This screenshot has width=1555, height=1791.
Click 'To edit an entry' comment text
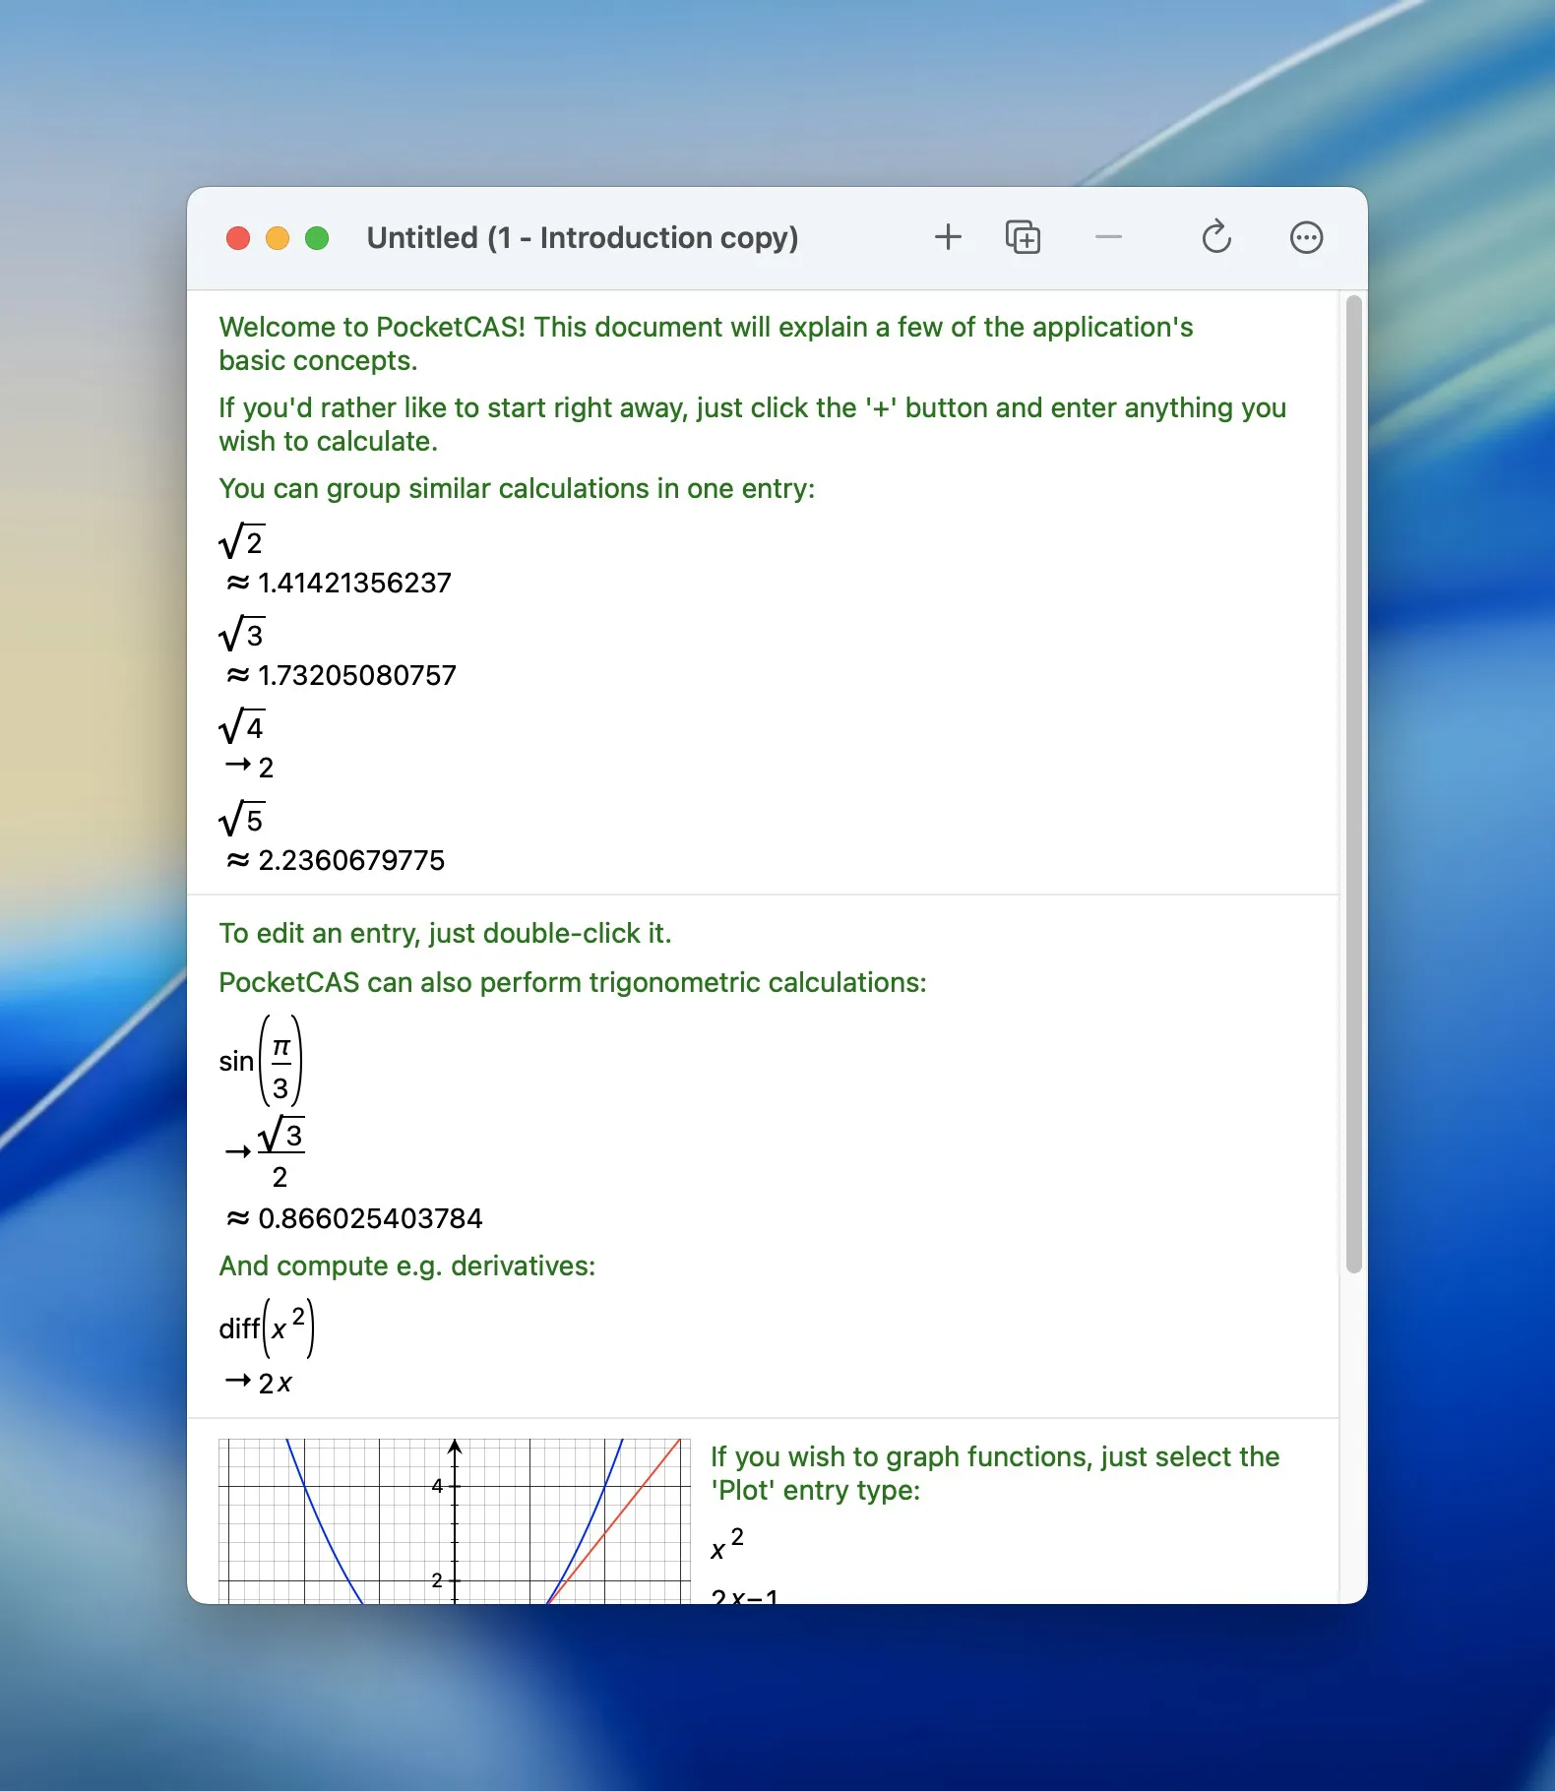point(445,933)
